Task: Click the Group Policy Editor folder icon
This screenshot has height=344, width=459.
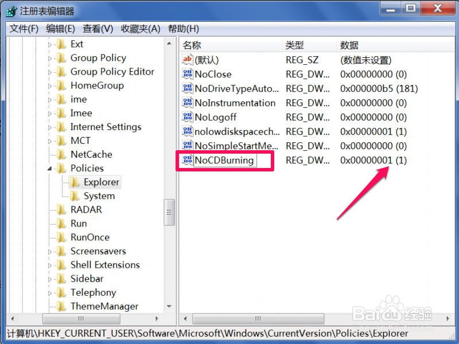Action: [61, 72]
